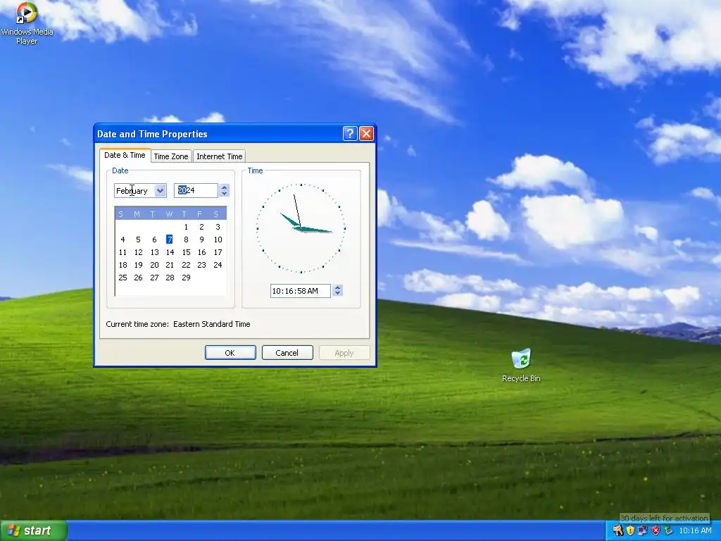Open the Start menu

click(x=34, y=530)
